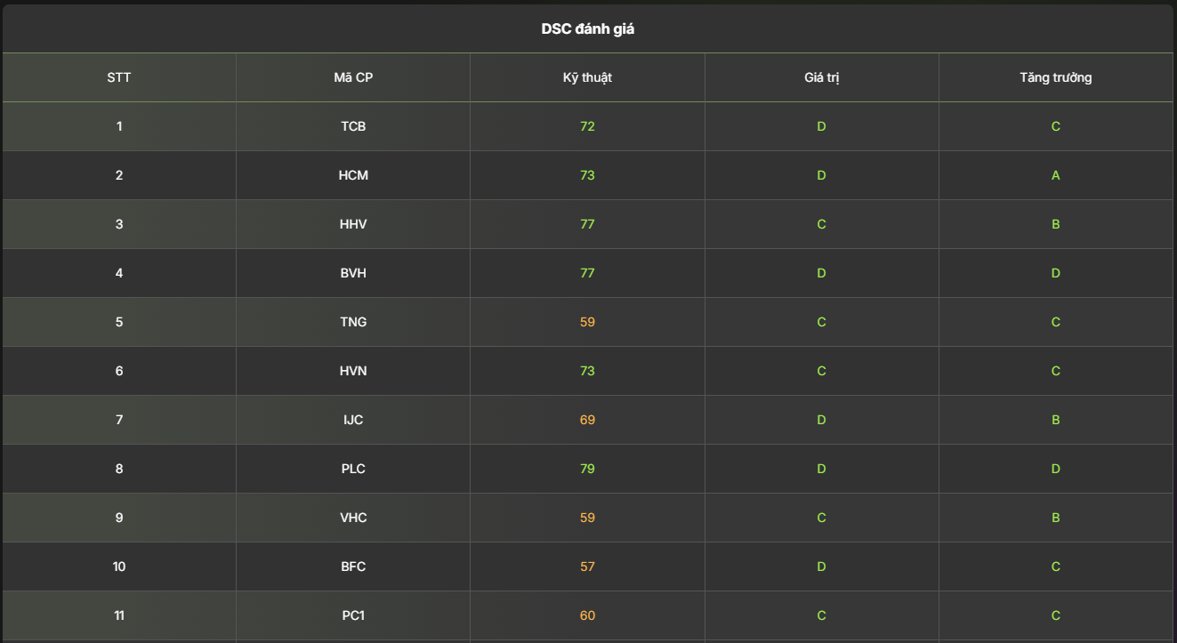Viewport: 1177px width, 643px height.
Task: Select the HVN stock code
Action: pyautogui.click(x=353, y=371)
